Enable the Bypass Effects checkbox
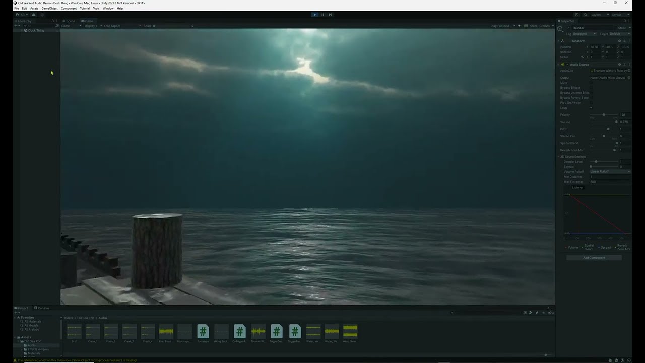This screenshot has height=363, width=645. tap(591, 88)
